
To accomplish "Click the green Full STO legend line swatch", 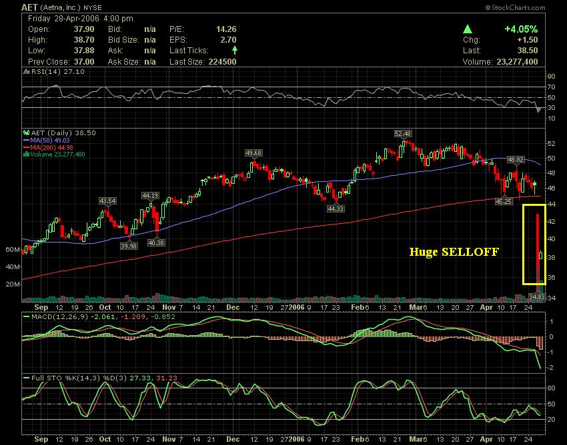I will [x=27, y=378].
